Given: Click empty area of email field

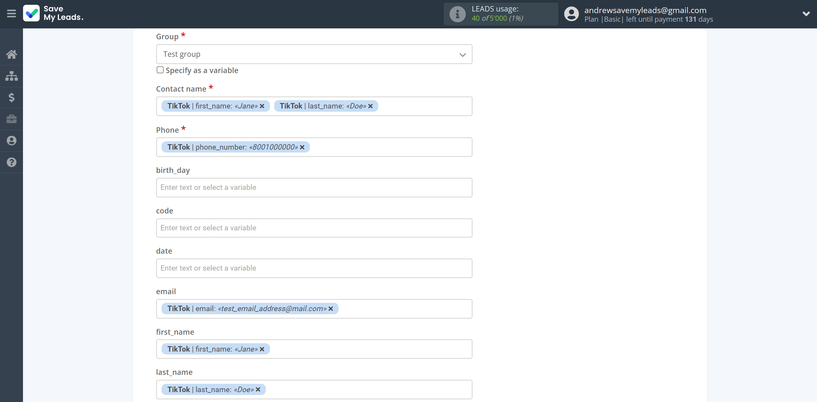Looking at the screenshot, I should click(405, 309).
